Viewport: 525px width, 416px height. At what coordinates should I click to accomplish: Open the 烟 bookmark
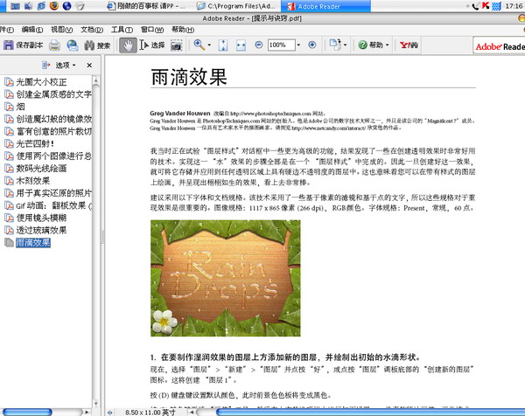(x=20, y=107)
